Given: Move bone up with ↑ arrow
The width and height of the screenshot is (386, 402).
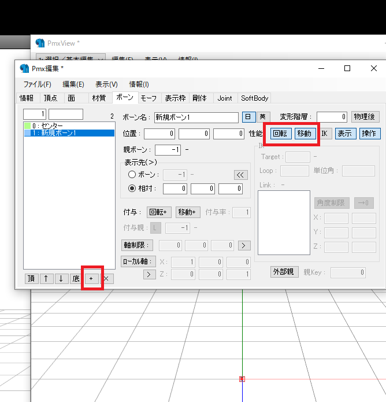Looking at the screenshot, I should pos(46,279).
